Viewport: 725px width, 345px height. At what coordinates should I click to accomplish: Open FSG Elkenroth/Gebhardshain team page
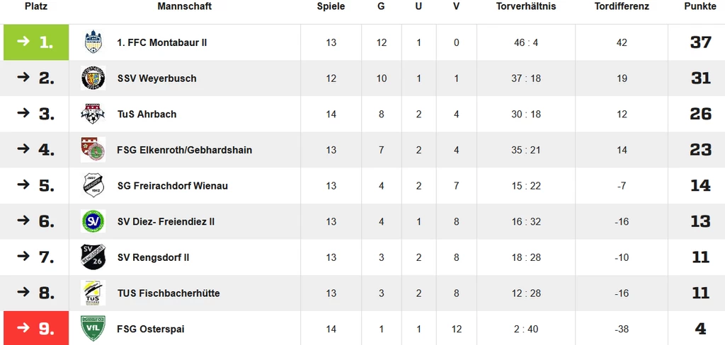(185, 150)
